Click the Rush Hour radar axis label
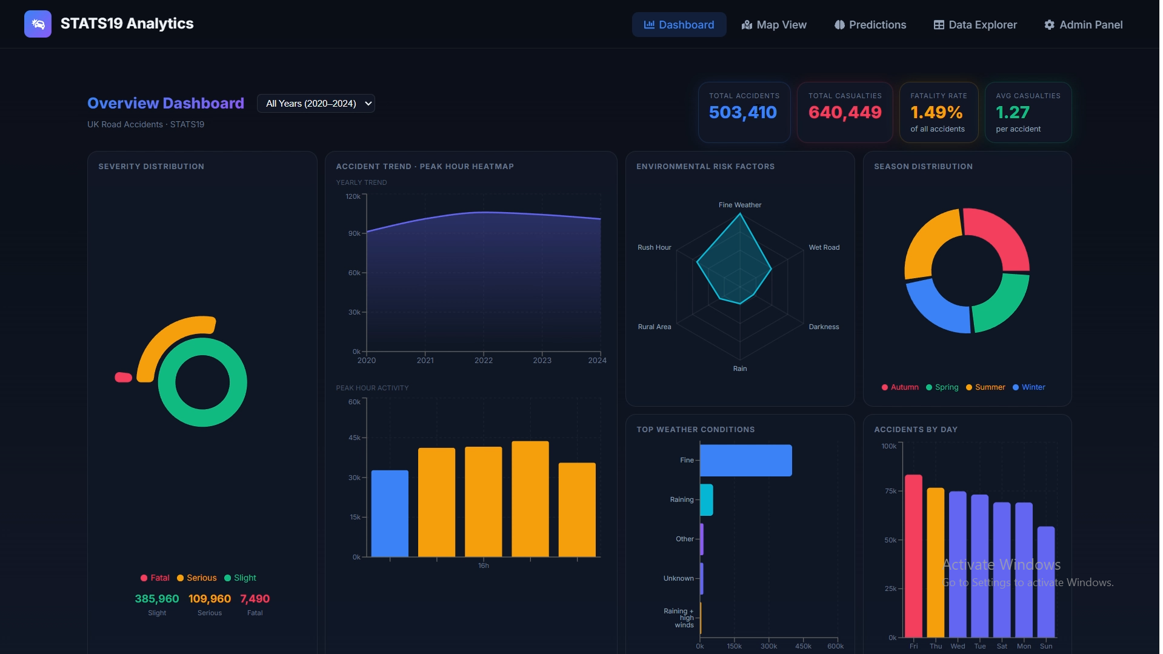Image resolution: width=1163 pixels, height=654 pixels. (x=655, y=247)
